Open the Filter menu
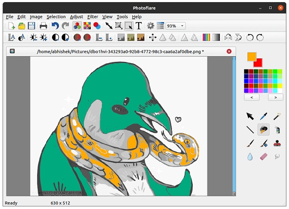 tap(92, 17)
